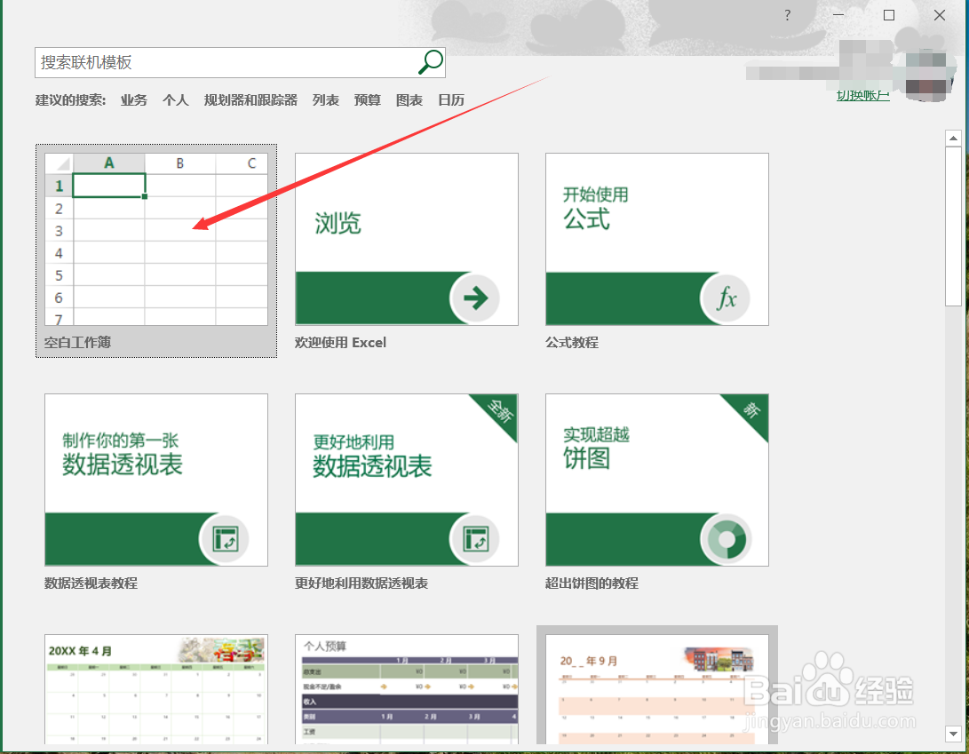Open the 数据透视表教程 template
Viewport: 969px width, 754px height.
pos(156,480)
